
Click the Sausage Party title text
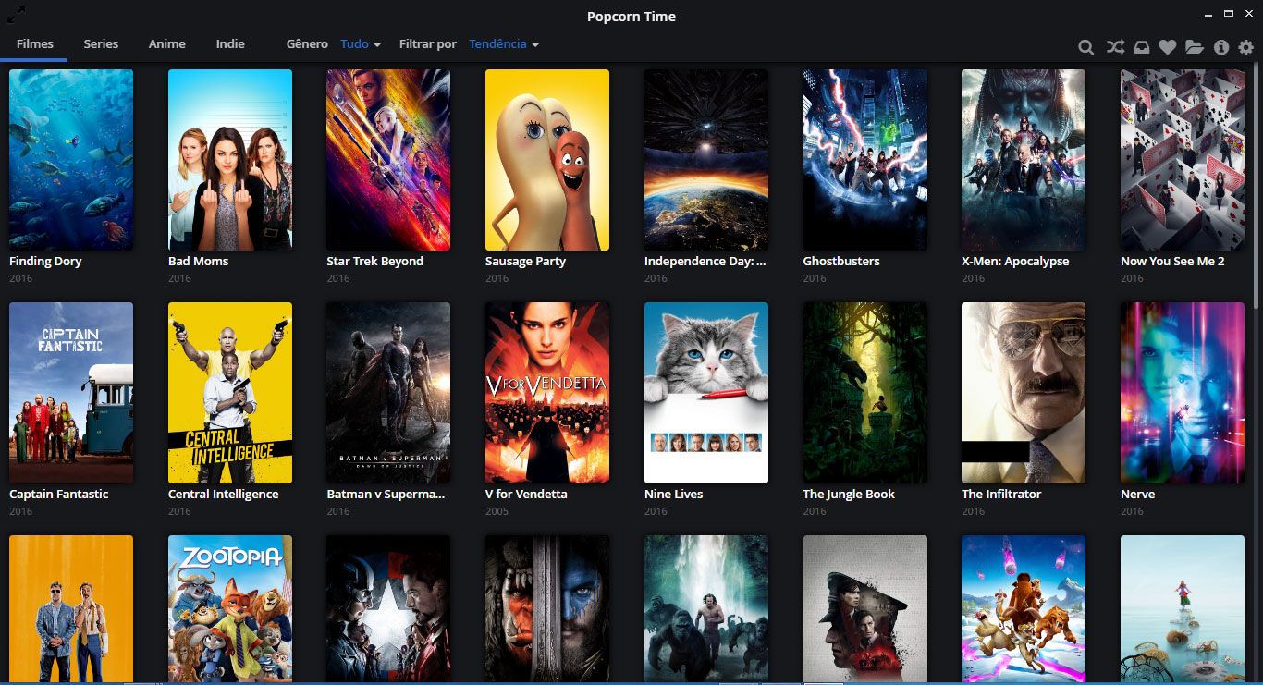(525, 262)
